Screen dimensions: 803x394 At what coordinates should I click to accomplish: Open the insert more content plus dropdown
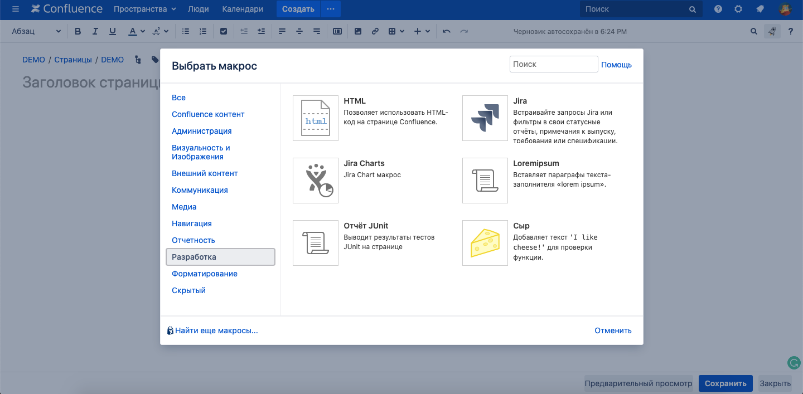(x=422, y=32)
